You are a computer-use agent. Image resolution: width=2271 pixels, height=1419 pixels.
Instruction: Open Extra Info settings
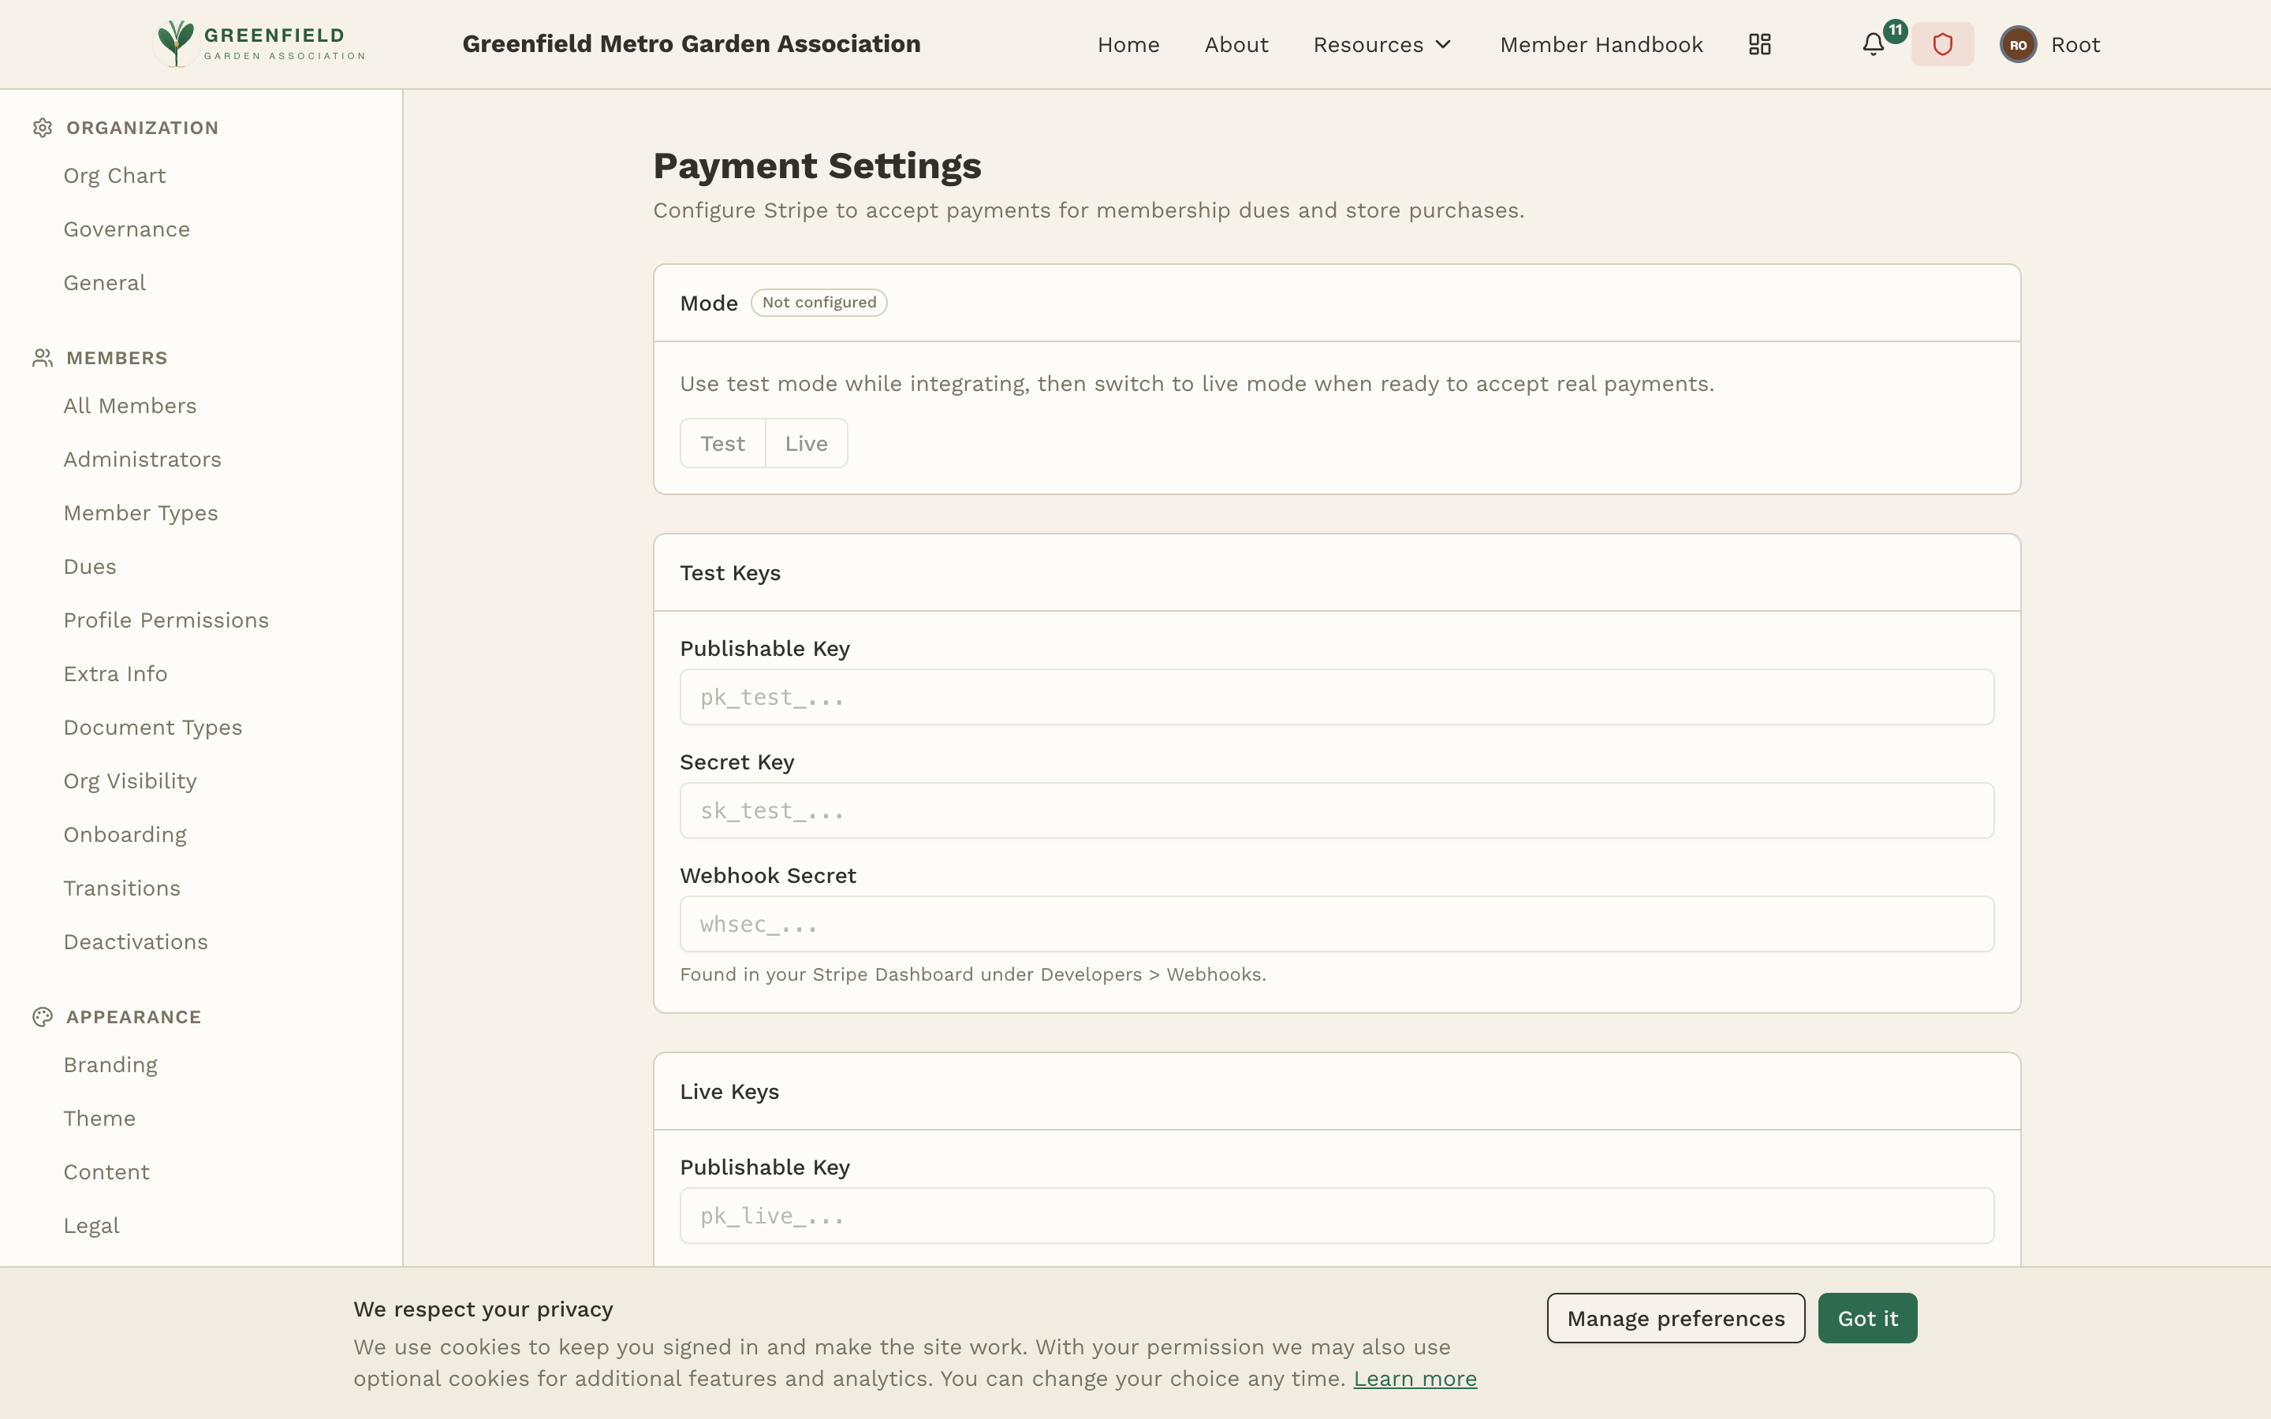pos(115,673)
